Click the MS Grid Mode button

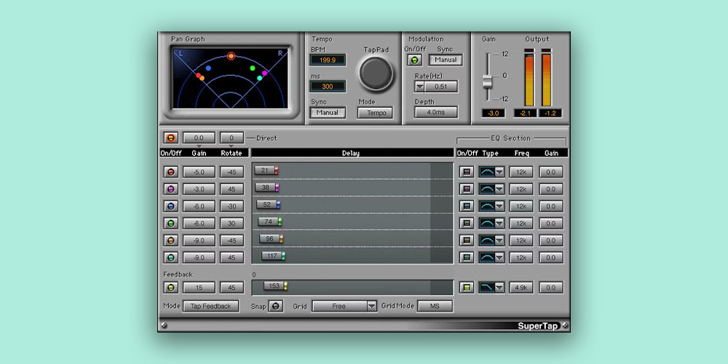[435, 306]
